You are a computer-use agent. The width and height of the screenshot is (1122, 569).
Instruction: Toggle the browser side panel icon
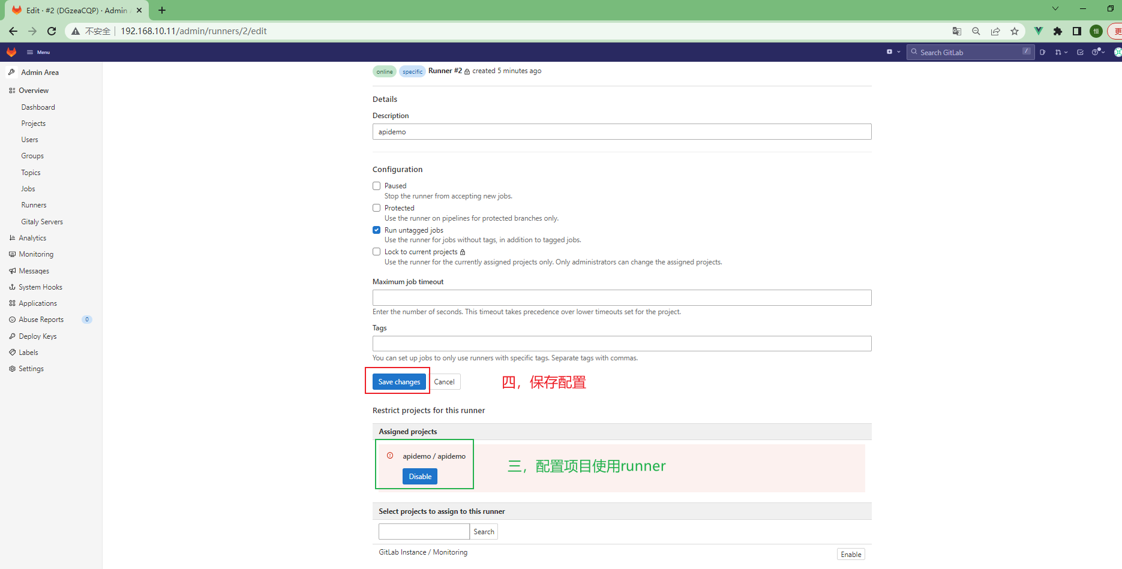tap(1077, 31)
